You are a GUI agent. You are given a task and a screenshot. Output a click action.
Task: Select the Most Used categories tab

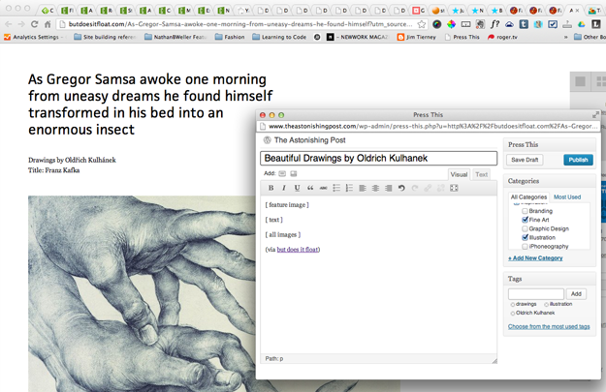tap(567, 196)
